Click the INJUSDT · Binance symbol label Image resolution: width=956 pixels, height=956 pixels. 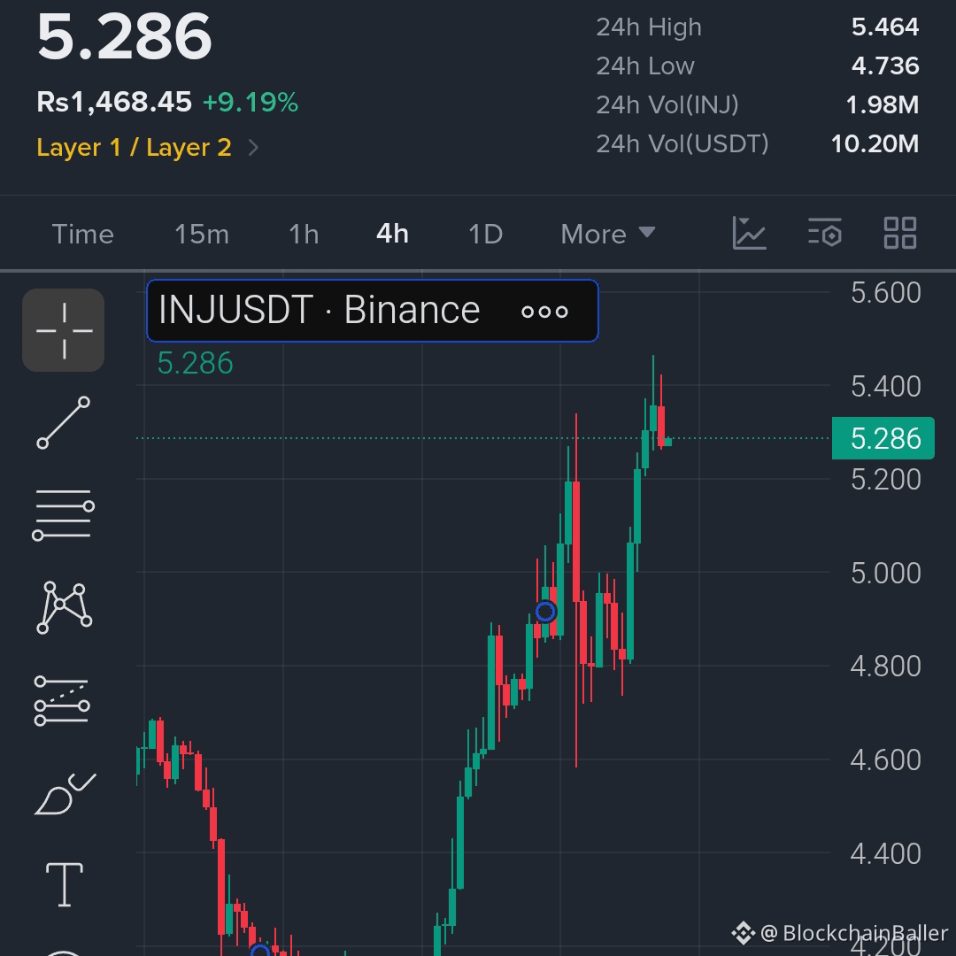pyautogui.click(x=319, y=310)
